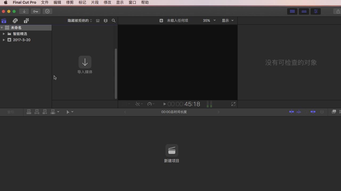This screenshot has width=341, height=191.
Task: Toggle video skimming in the timeline
Action: pyautogui.click(x=291, y=112)
